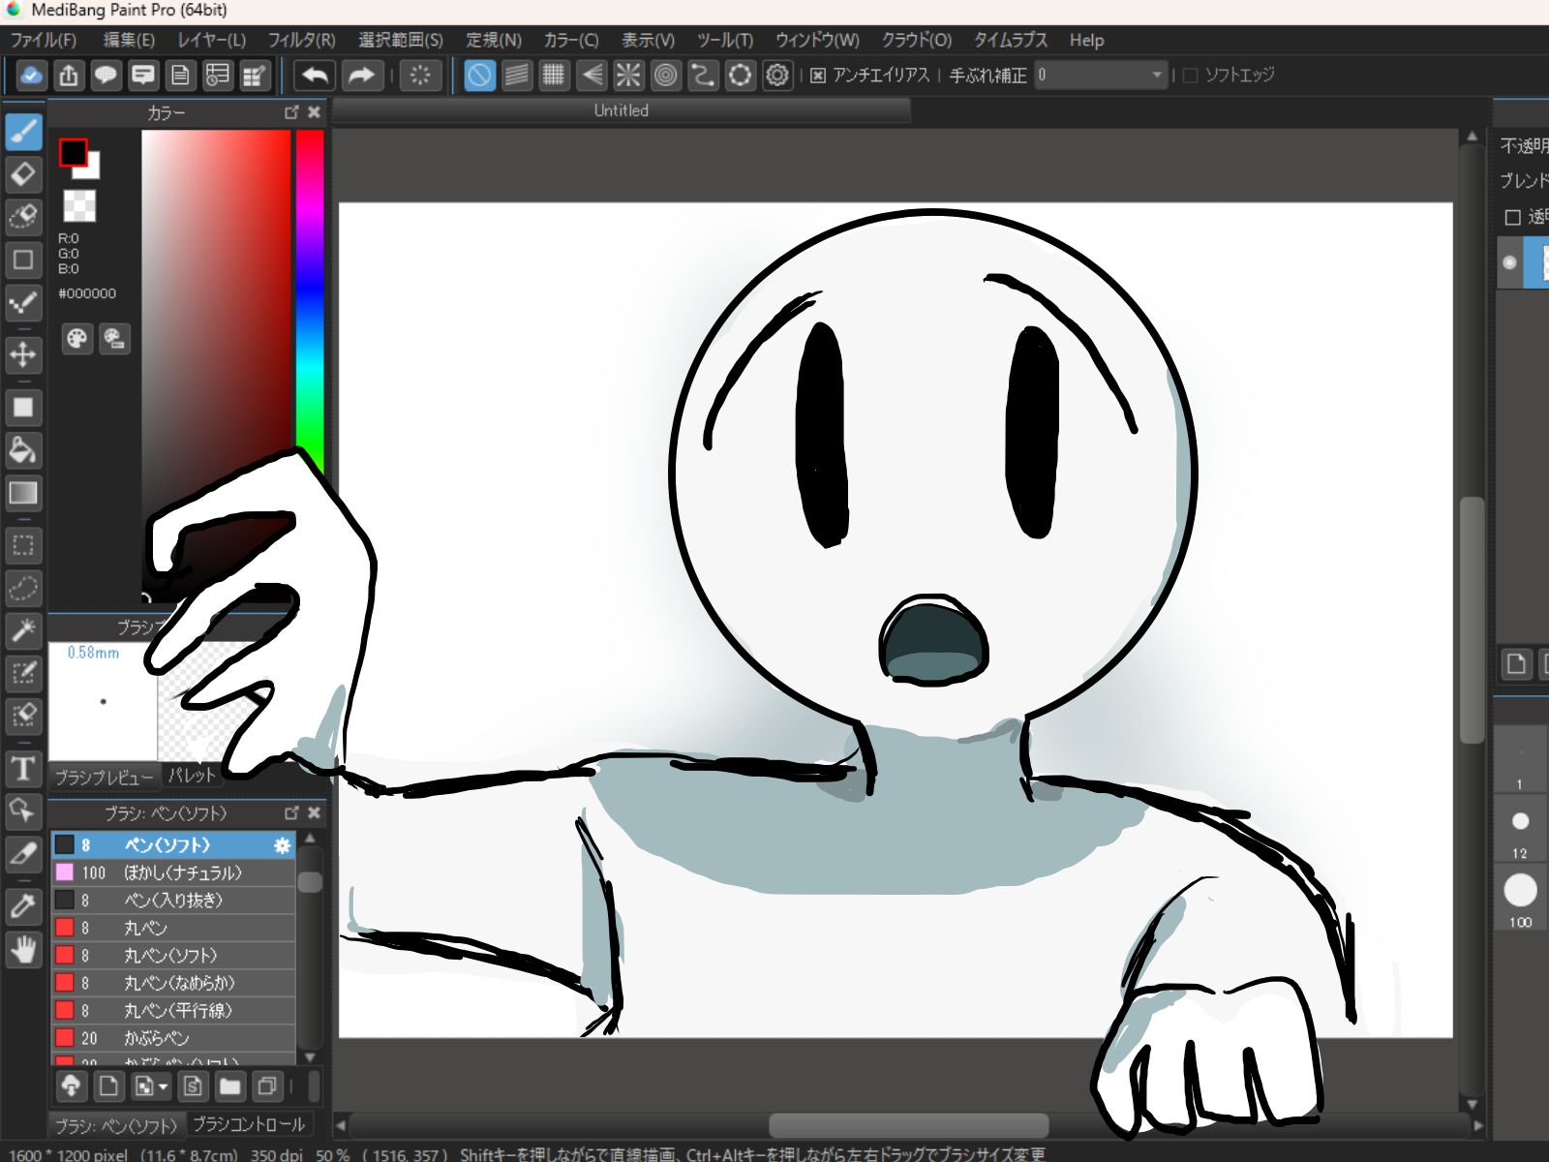Screen dimensions: 1549x1162
Task: Toggle layer visibility dot in layer panel
Action: 1509,262
